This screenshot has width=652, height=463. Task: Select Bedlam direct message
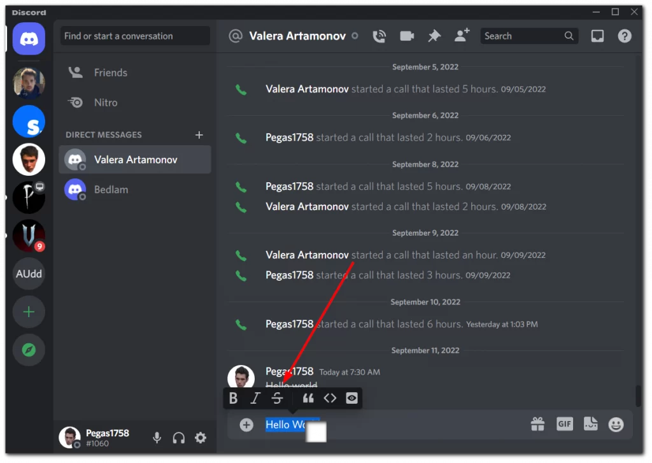pyautogui.click(x=135, y=190)
